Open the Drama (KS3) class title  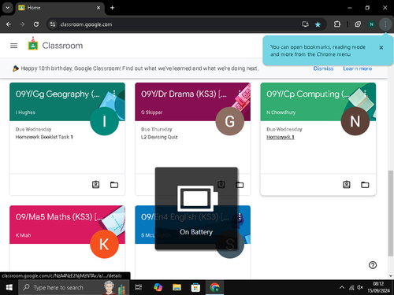click(x=184, y=94)
